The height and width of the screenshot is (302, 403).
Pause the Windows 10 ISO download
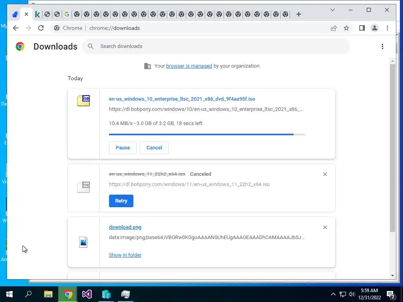(123, 148)
